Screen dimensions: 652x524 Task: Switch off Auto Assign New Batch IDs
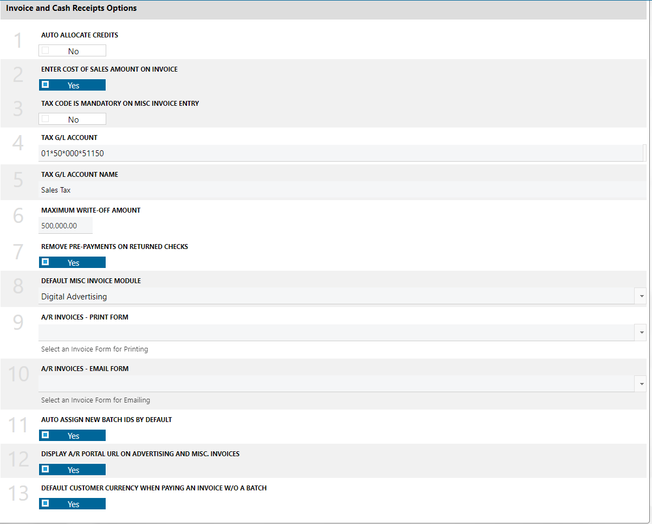click(x=73, y=436)
